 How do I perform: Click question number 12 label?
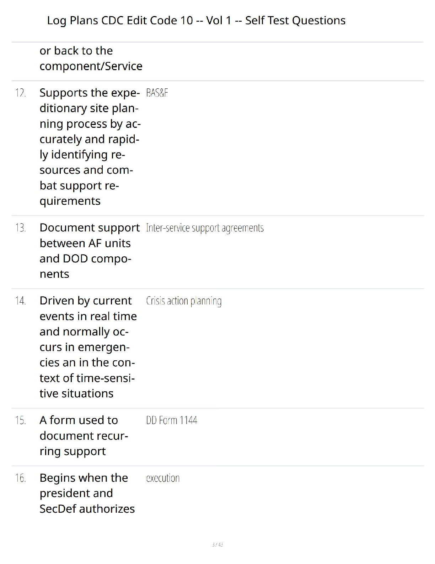[20, 93]
